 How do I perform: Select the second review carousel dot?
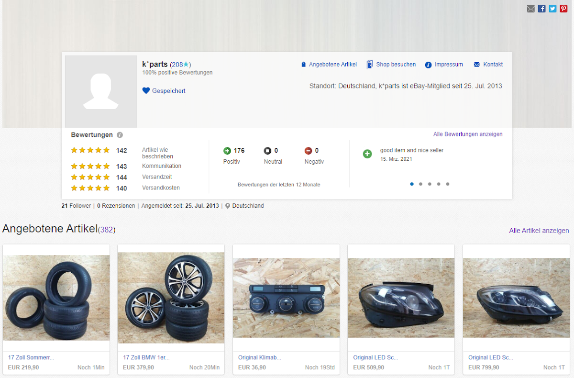click(420, 184)
